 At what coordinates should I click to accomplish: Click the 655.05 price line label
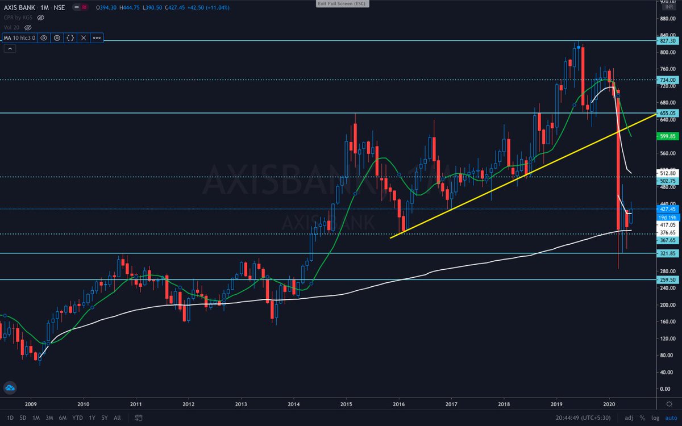click(x=668, y=113)
